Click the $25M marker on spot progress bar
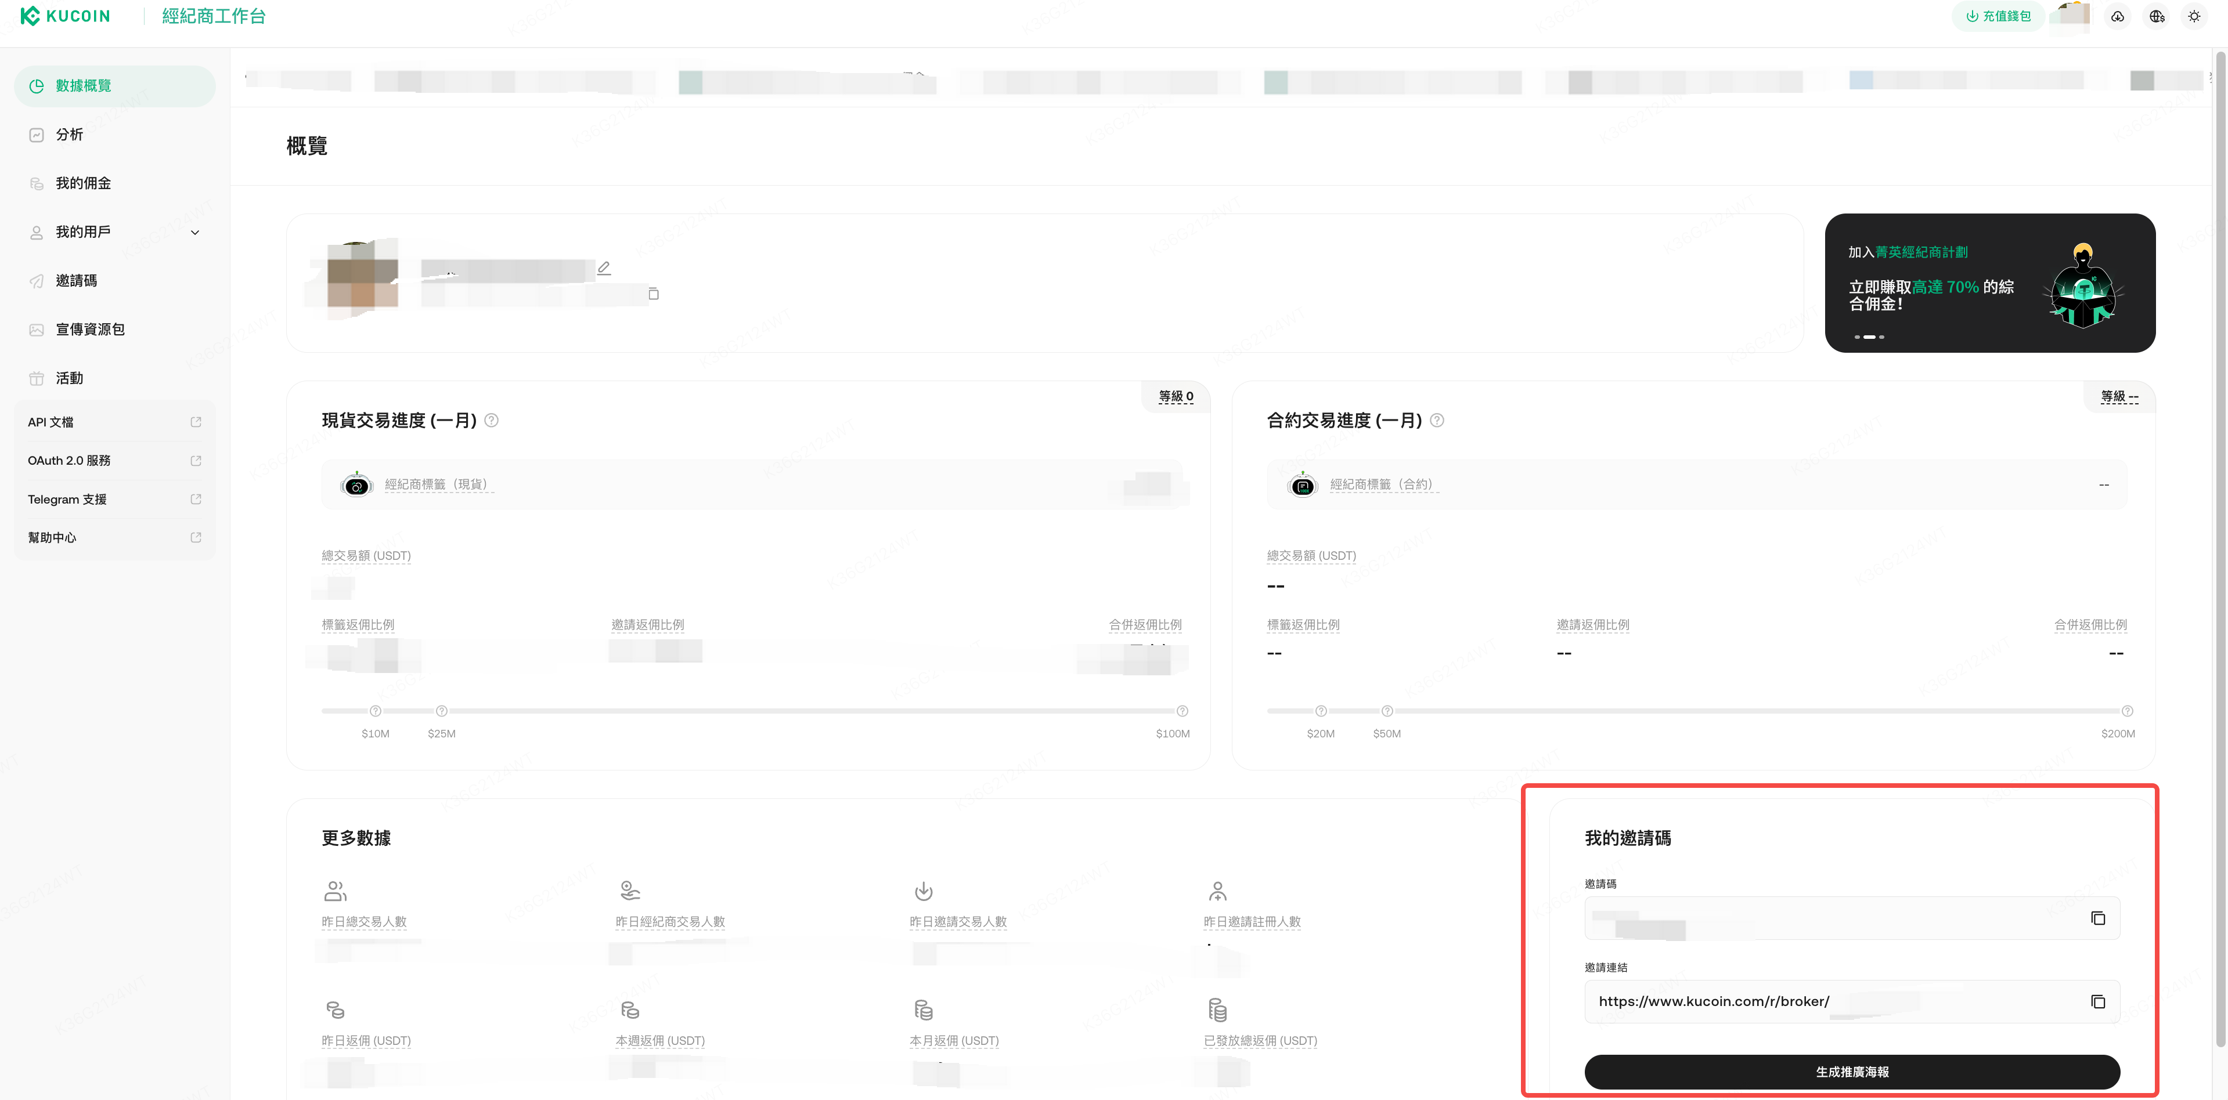The height and width of the screenshot is (1100, 2228). 441,711
